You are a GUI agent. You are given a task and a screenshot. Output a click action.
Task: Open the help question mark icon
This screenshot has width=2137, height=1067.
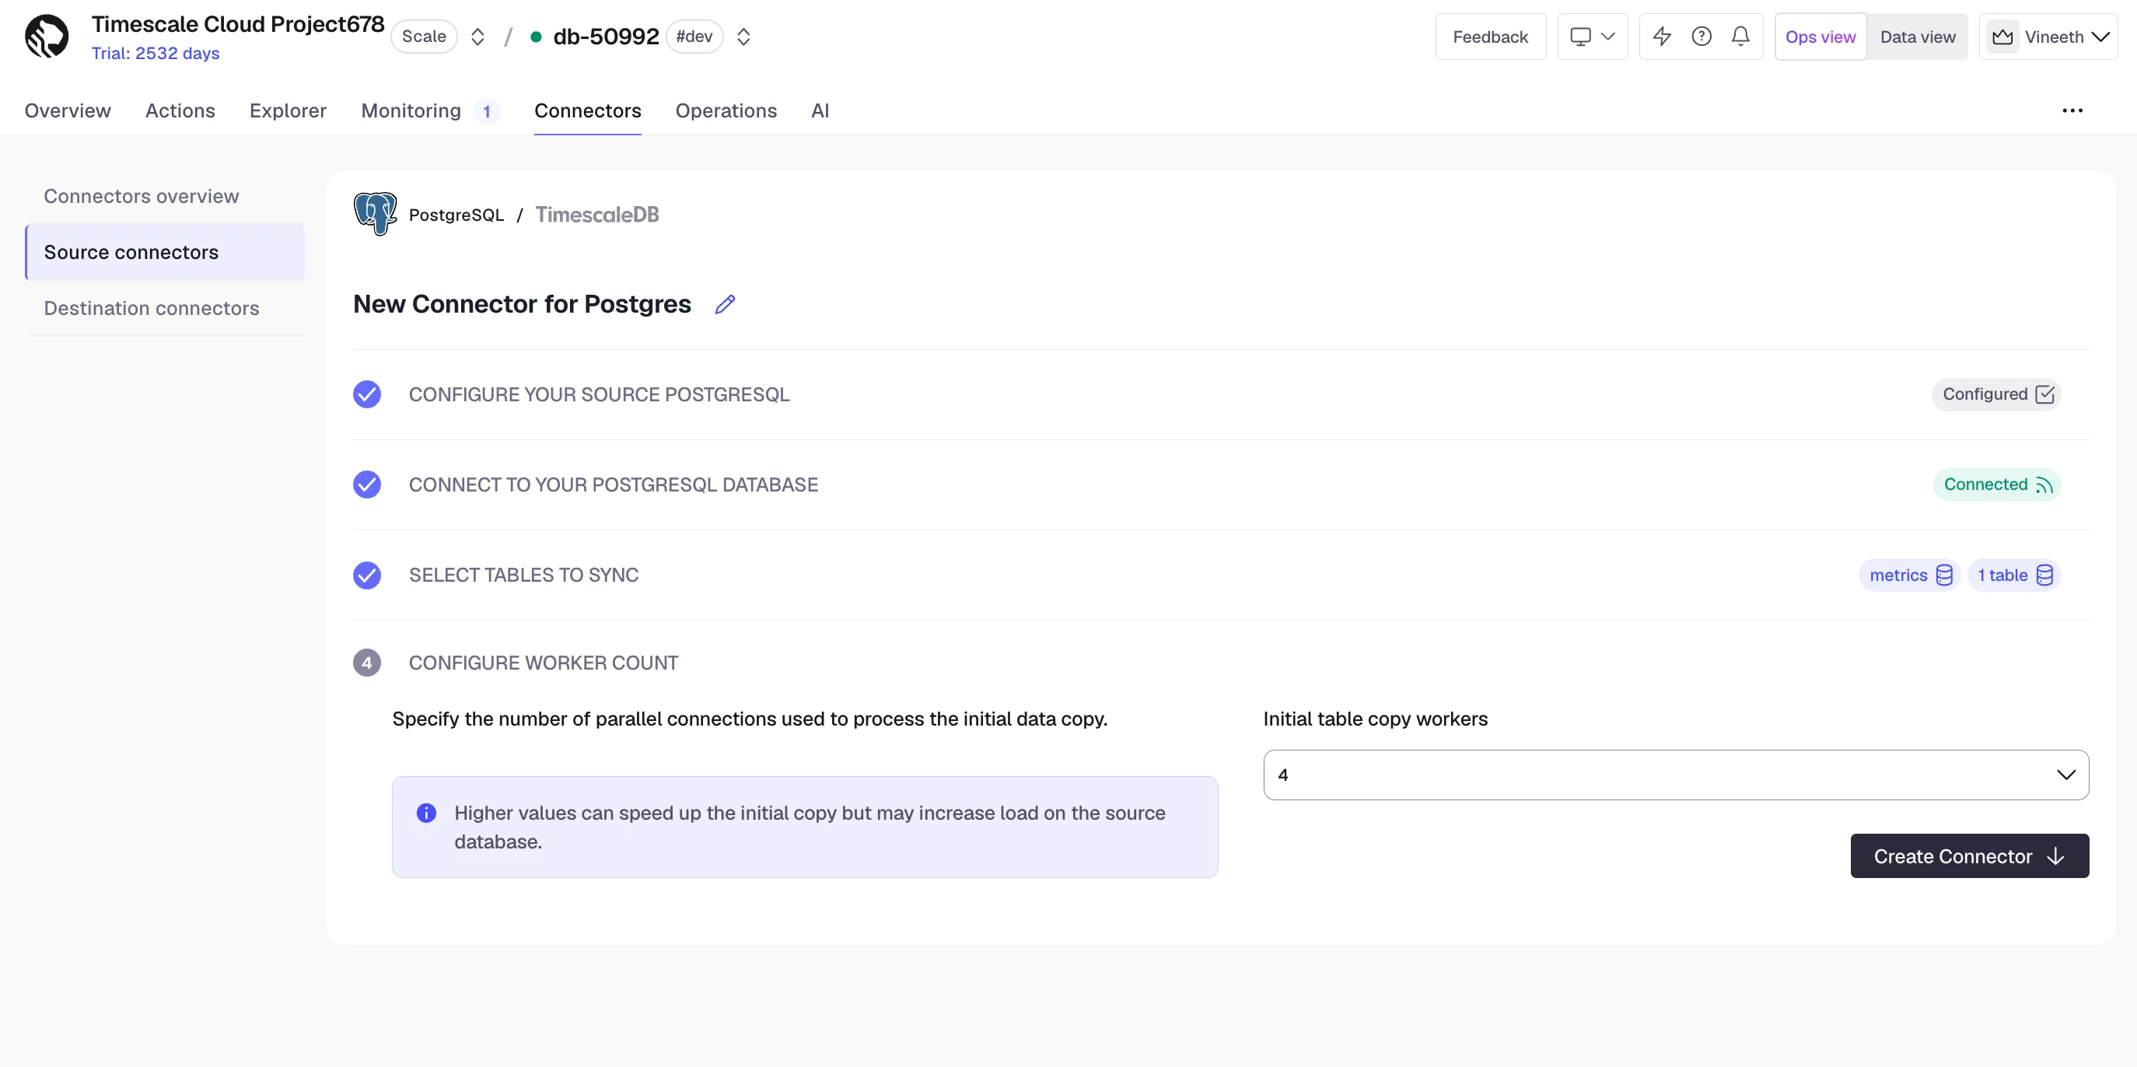[1702, 37]
